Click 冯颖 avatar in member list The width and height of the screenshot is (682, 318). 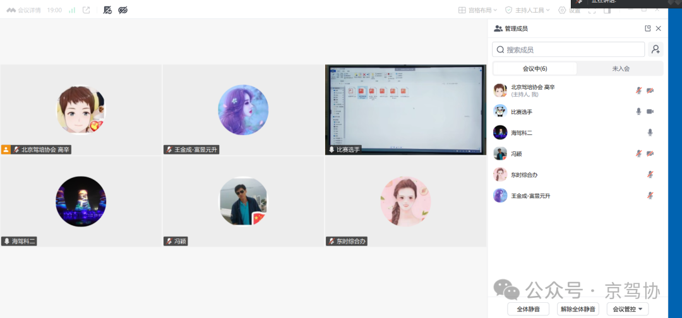point(500,153)
